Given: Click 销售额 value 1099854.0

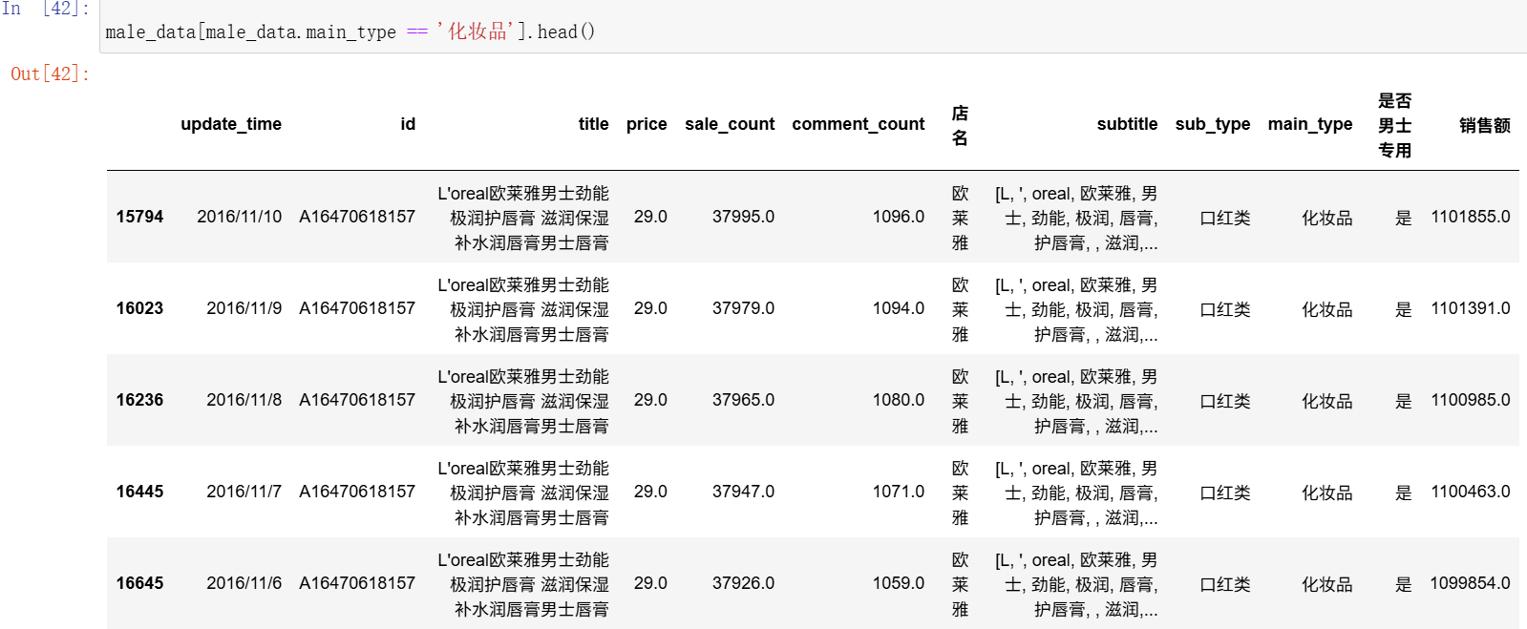Looking at the screenshot, I should (x=1471, y=583).
